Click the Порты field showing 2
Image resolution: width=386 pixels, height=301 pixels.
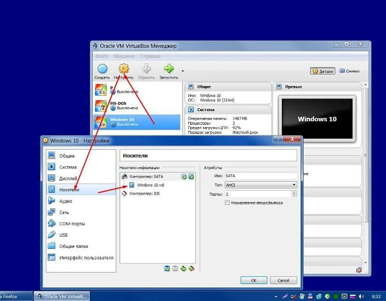[x=258, y=194]
